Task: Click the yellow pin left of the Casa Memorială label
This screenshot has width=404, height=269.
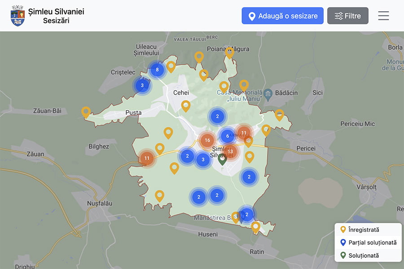Action: coord(224,87)
